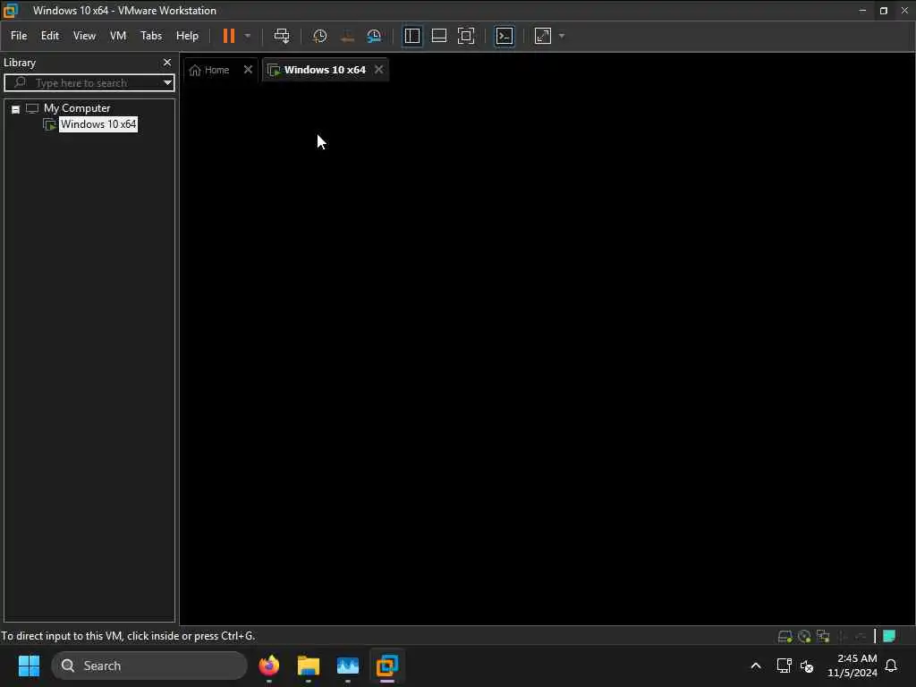This screenshot has width=916, height=687.
Task: Click the VMware app icon in title bar
Action: click(x=11, y=11)
